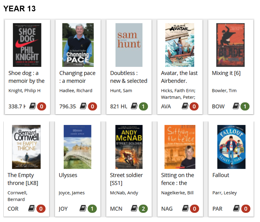
Task: Click red 0 availability badge on Empty throne
Action: coord(41,209)
